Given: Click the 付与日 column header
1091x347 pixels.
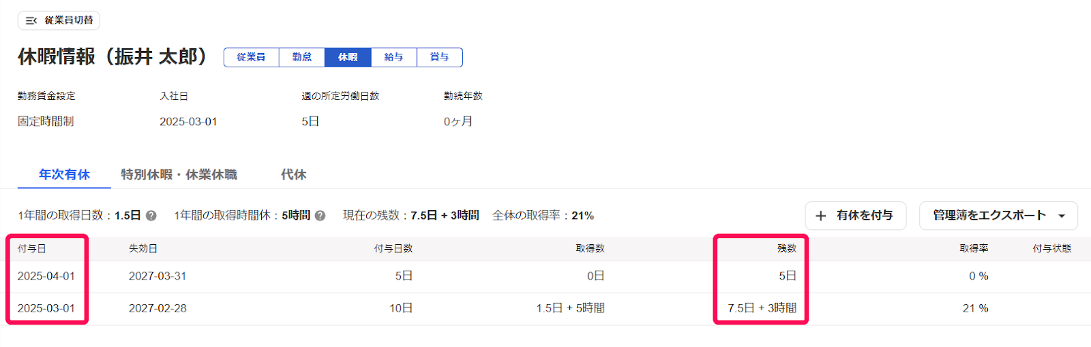Looking at the screenshot, I should [32, 248].
